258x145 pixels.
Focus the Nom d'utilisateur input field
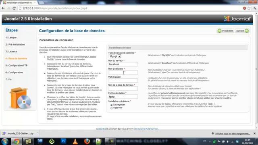tap(123, 72)
